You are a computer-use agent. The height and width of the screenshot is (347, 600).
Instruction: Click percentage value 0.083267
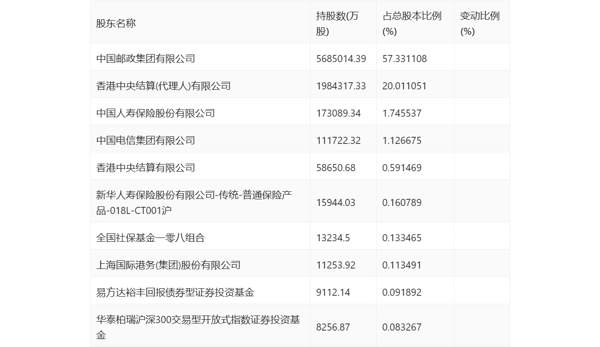(x=402, y=327)
